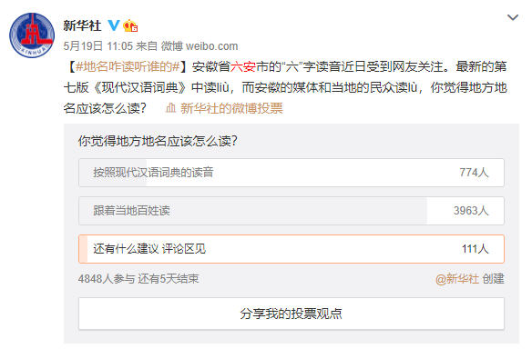Open hashtag #地名咋读听谁的# topic
532x349 pixels.
128,66
